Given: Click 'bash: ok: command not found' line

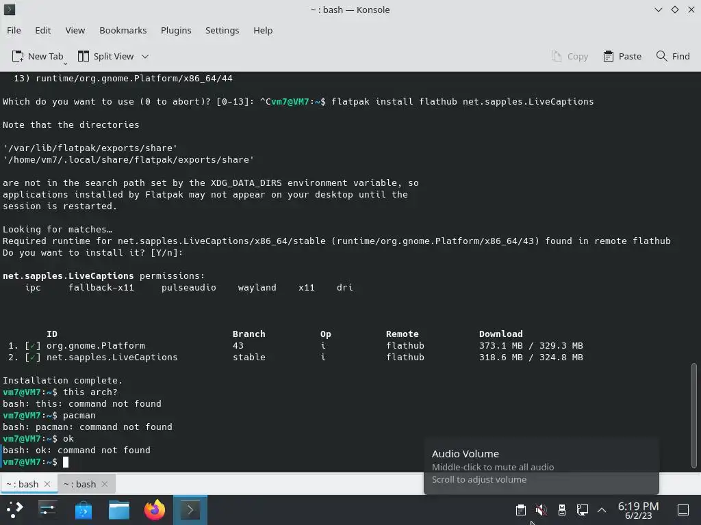Looking at the screenshot, I should (77, 450).
